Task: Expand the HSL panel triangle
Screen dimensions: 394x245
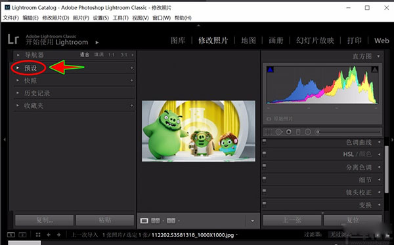Action: coord(379,154)
